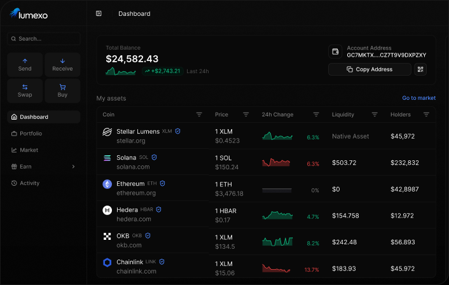
Task: Click the ethereum.org link text
Action: click(x=136, y=193)
